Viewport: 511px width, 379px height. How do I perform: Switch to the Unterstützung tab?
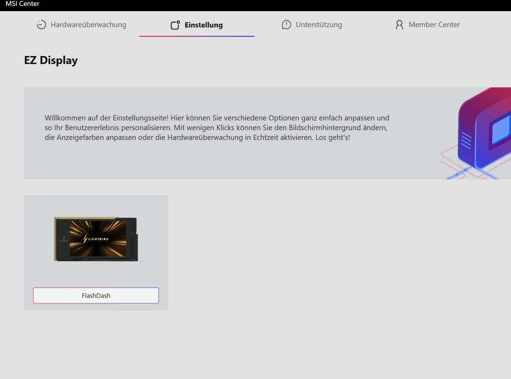pos(312,25)
